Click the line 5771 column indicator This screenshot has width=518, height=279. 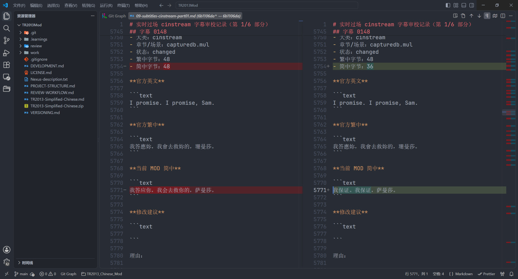(x=416, y=274)
